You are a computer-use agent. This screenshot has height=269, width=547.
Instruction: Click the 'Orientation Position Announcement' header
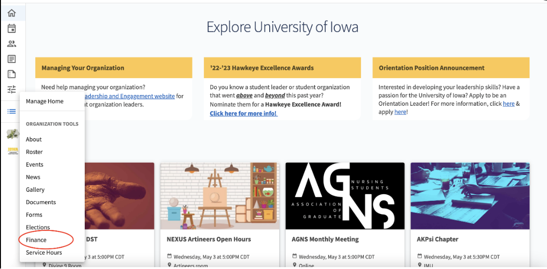(451, 68)
